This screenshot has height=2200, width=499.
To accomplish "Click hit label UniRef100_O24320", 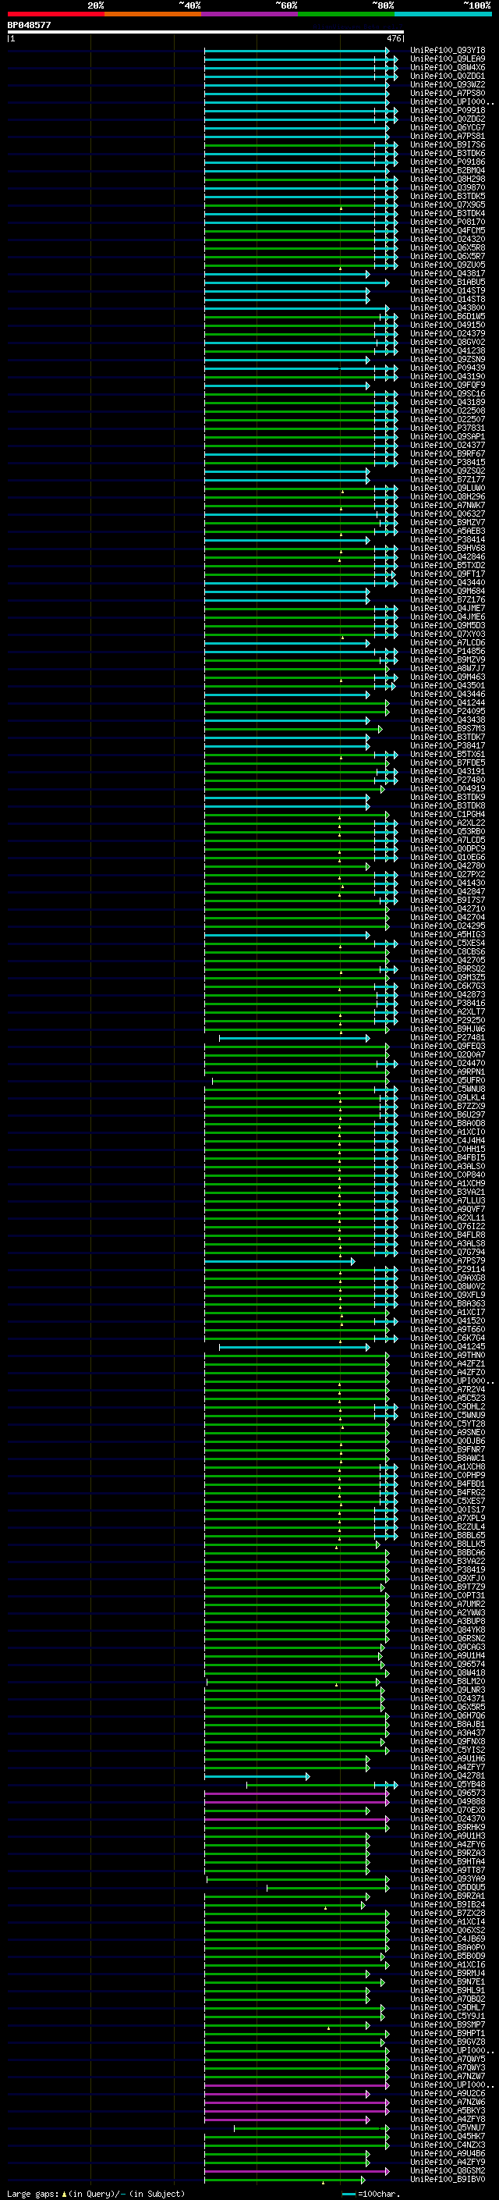I will pyautogui.click(x=448, y=239).
